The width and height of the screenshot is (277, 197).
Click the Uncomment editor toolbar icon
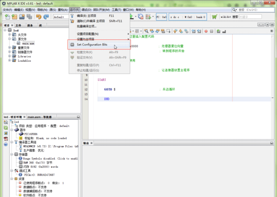point(224,31)
